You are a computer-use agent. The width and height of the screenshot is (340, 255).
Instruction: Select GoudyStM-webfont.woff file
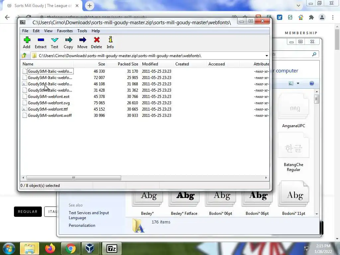pyautogui.click(x=50, y=115)
